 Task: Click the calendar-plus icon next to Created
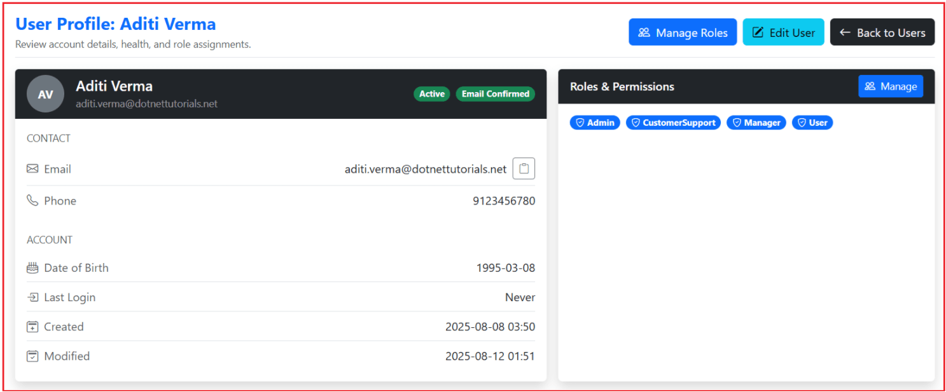[x=32, y=326]
